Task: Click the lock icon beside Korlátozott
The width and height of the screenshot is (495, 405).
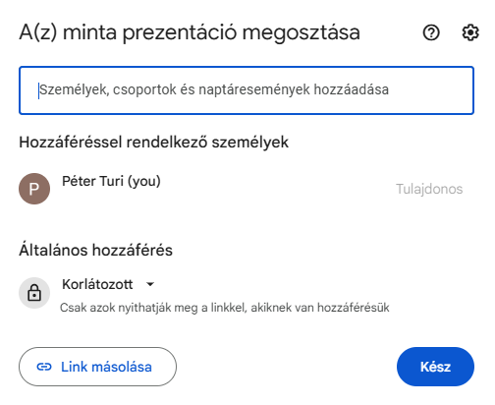Action: pyautogui.click(x=34, y=293)
